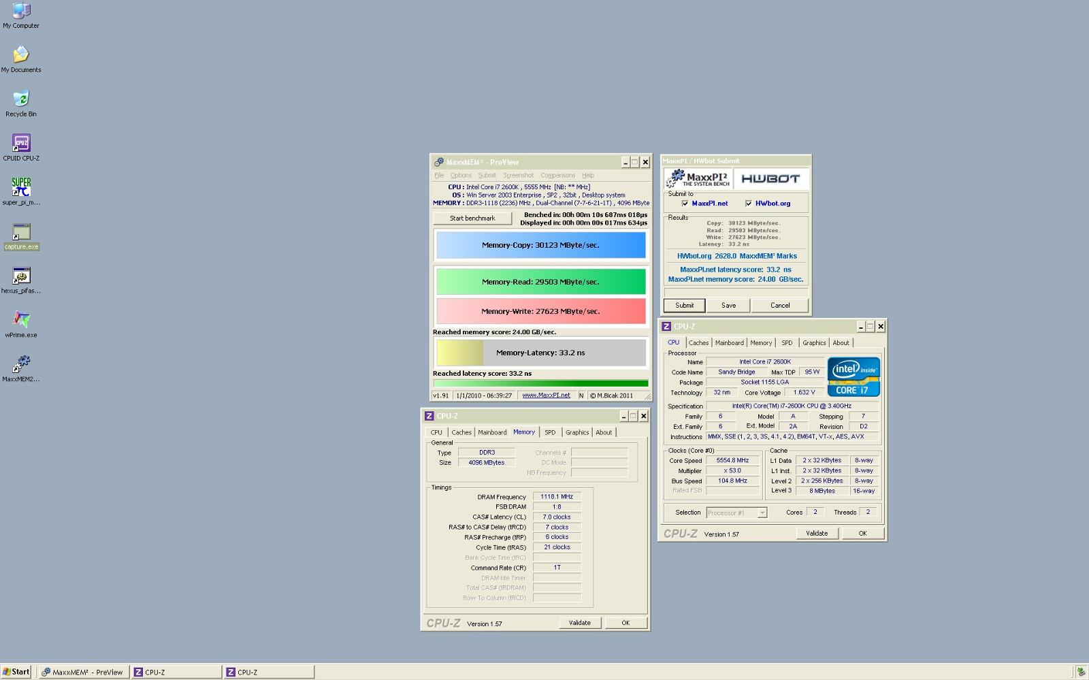Open www.MaxxPI.net link in status bar
Viewport: 1089px width, 680px height.
tap(547, 395)
